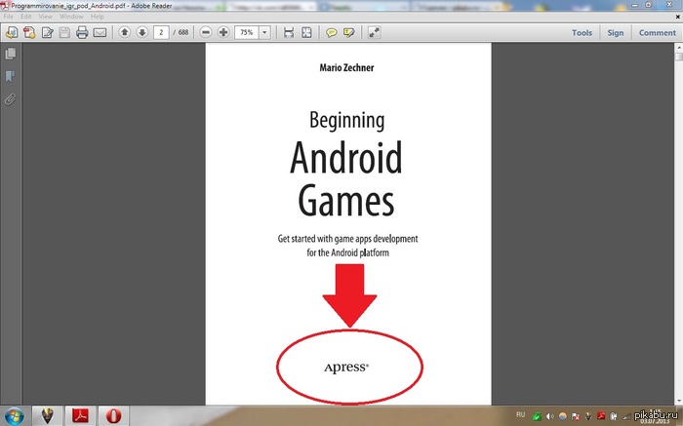Open the View menu
This screenshot has width=683, height=426.
pos(45,17)
